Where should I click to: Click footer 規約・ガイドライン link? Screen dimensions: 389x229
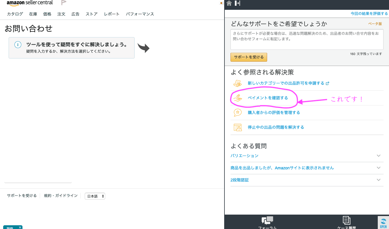61,196
